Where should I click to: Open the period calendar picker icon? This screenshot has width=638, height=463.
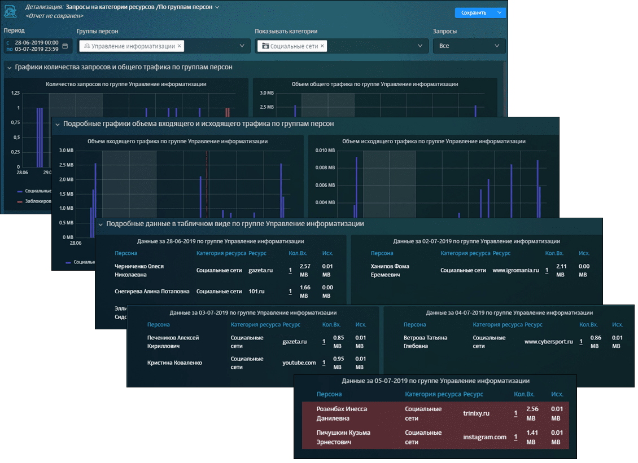click(x=65, y=46)
